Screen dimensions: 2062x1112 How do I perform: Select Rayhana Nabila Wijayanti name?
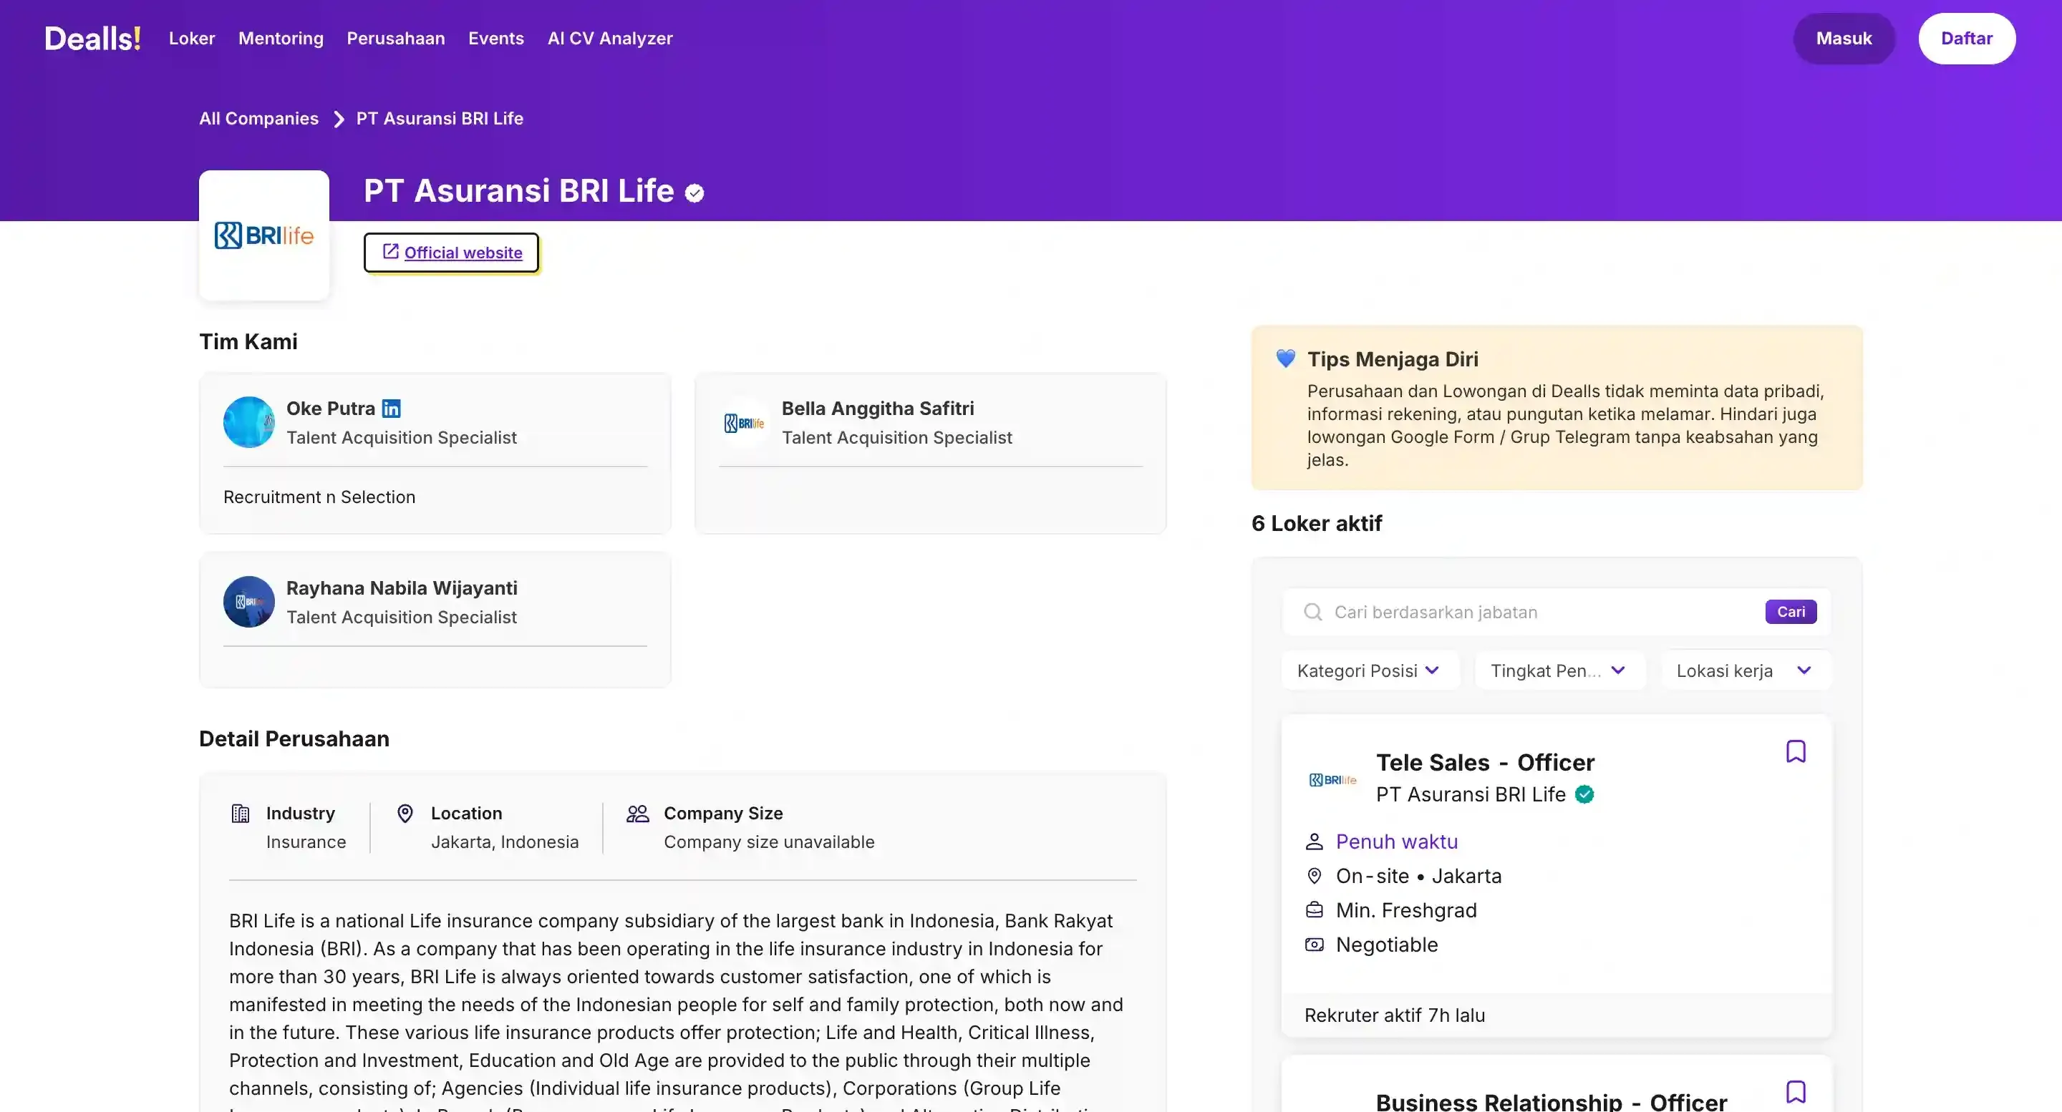pyautogui.click(x=402, y=588)
